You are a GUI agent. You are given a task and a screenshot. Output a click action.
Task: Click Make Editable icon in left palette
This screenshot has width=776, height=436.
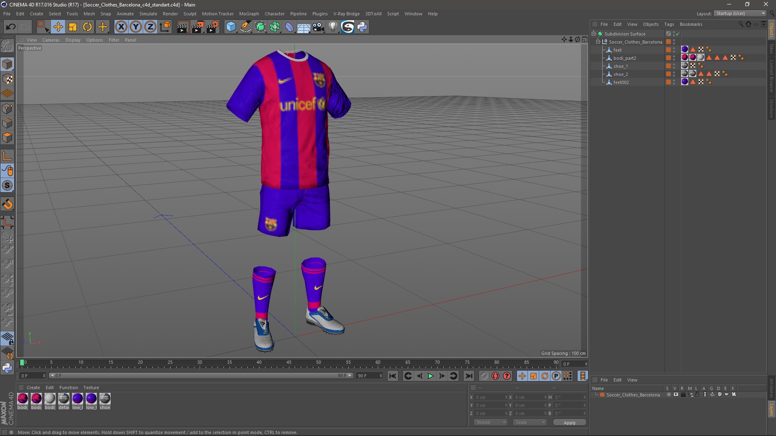tap(7, 46)
